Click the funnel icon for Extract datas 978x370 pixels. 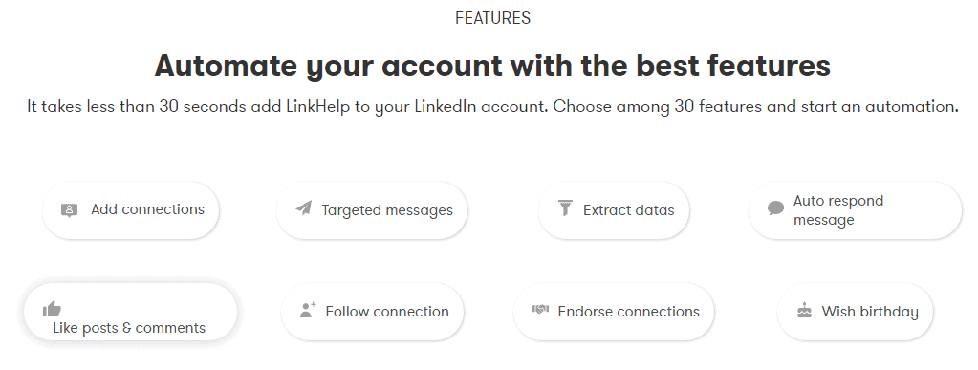point(565,207)
